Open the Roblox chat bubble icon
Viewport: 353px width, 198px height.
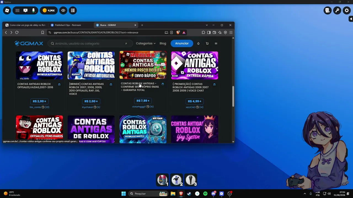pyautogui.click(x=25, y=10)
